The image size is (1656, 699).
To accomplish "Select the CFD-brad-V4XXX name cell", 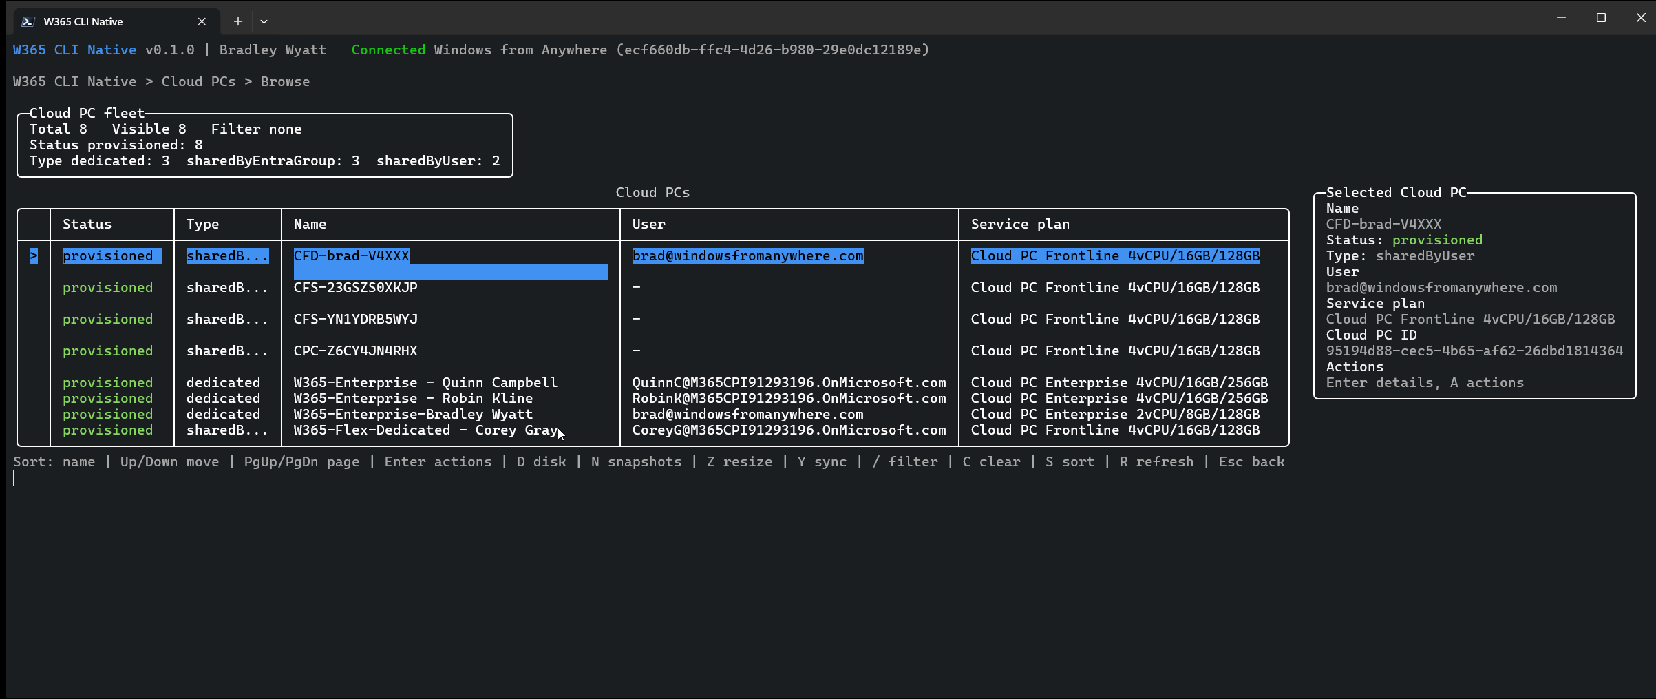I will tap(351, 256).
